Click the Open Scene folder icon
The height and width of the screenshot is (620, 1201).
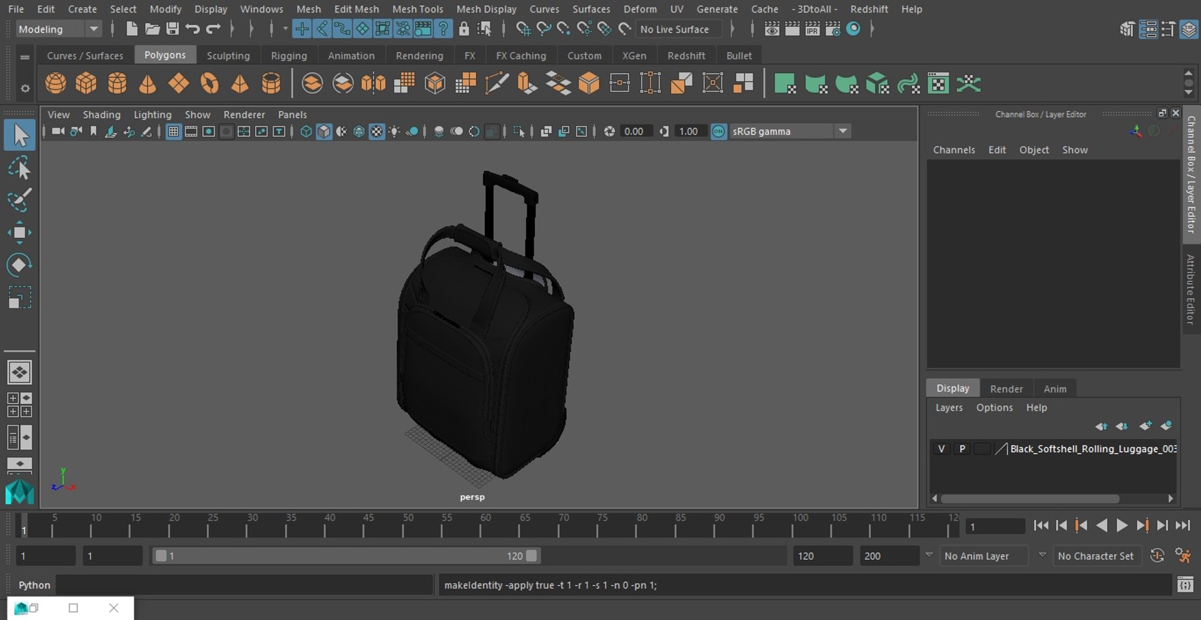point(152,29)
